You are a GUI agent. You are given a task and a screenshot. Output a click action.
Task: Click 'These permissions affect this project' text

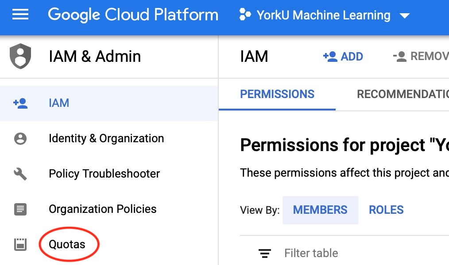coord(344,173)
